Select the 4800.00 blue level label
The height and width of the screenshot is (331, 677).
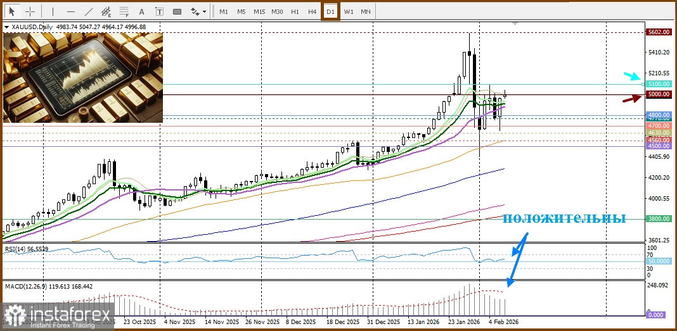point(659,115)
